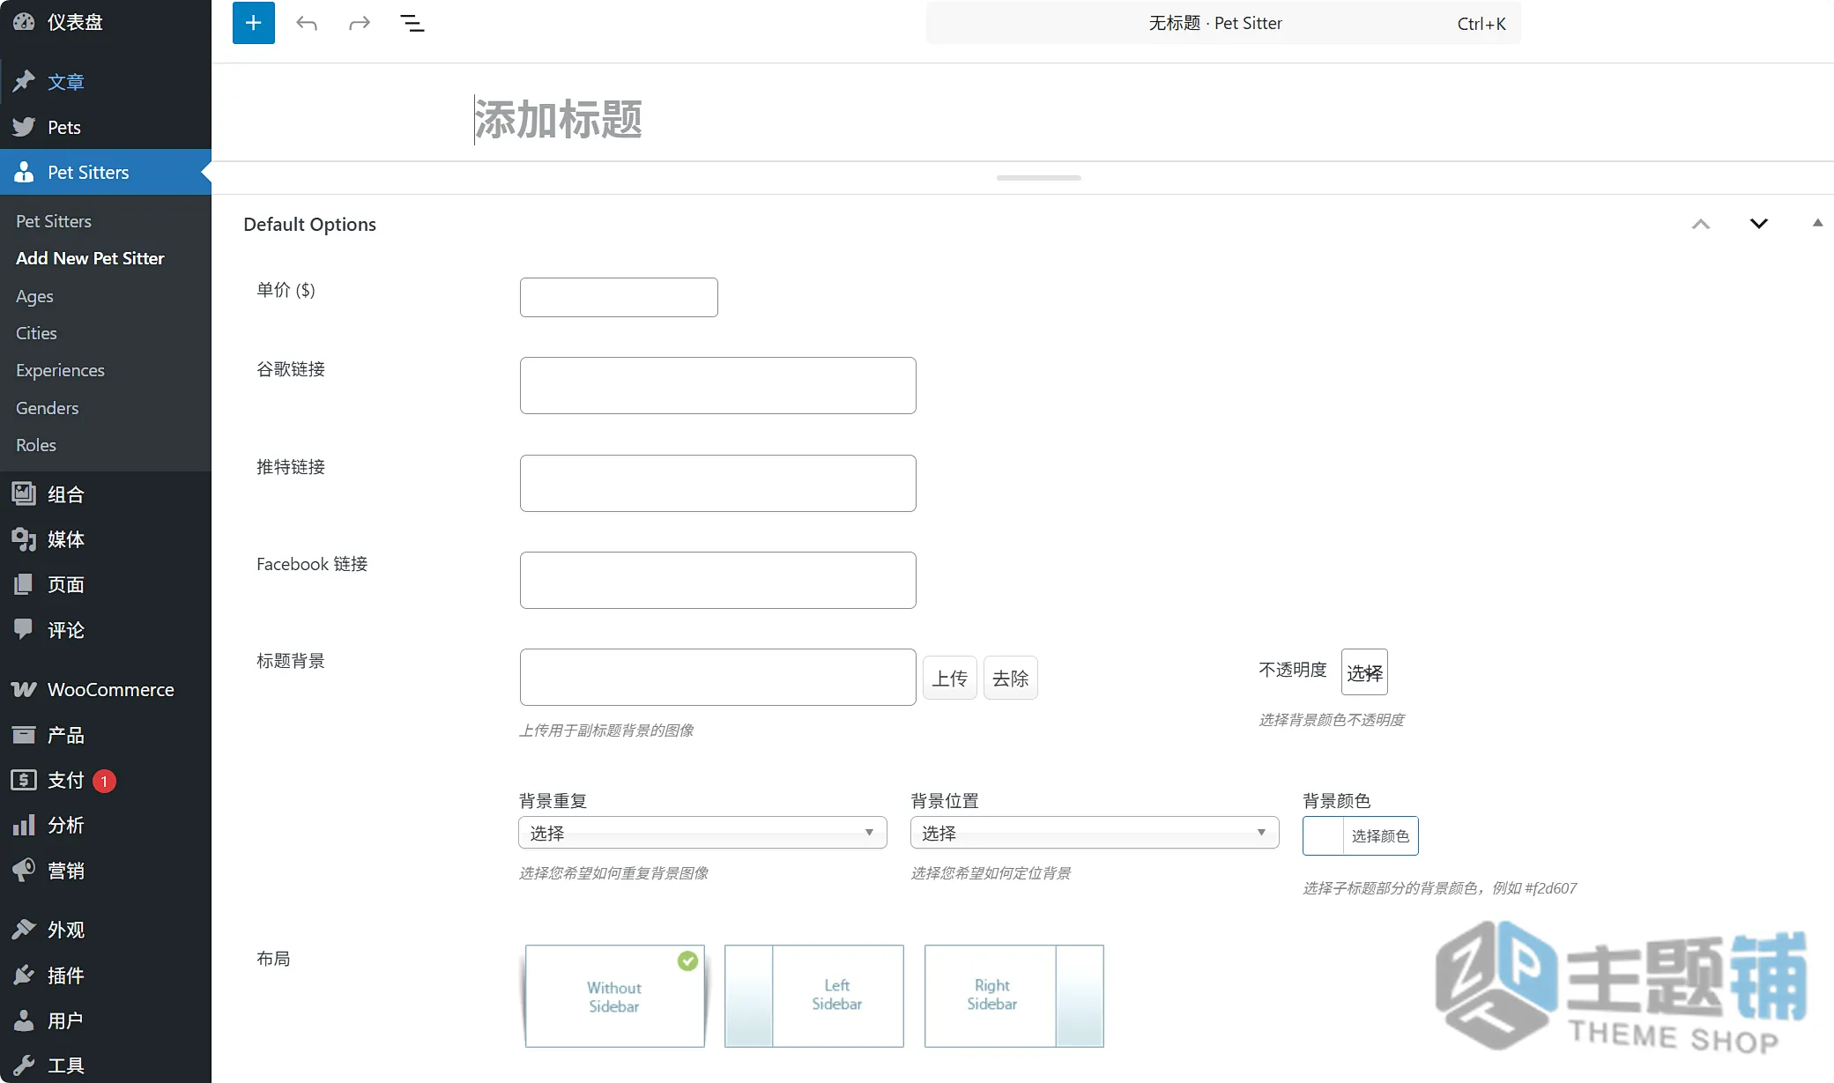The width and height of the screenshot is (1834, 1083).
Task: Click the 上传 upload button
Action: pos(950,678)
